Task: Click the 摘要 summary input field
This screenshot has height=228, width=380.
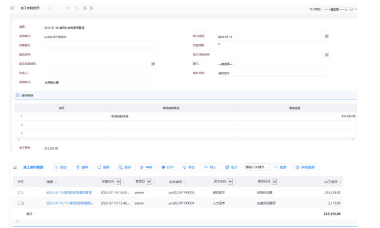Action: coord(188,28)
